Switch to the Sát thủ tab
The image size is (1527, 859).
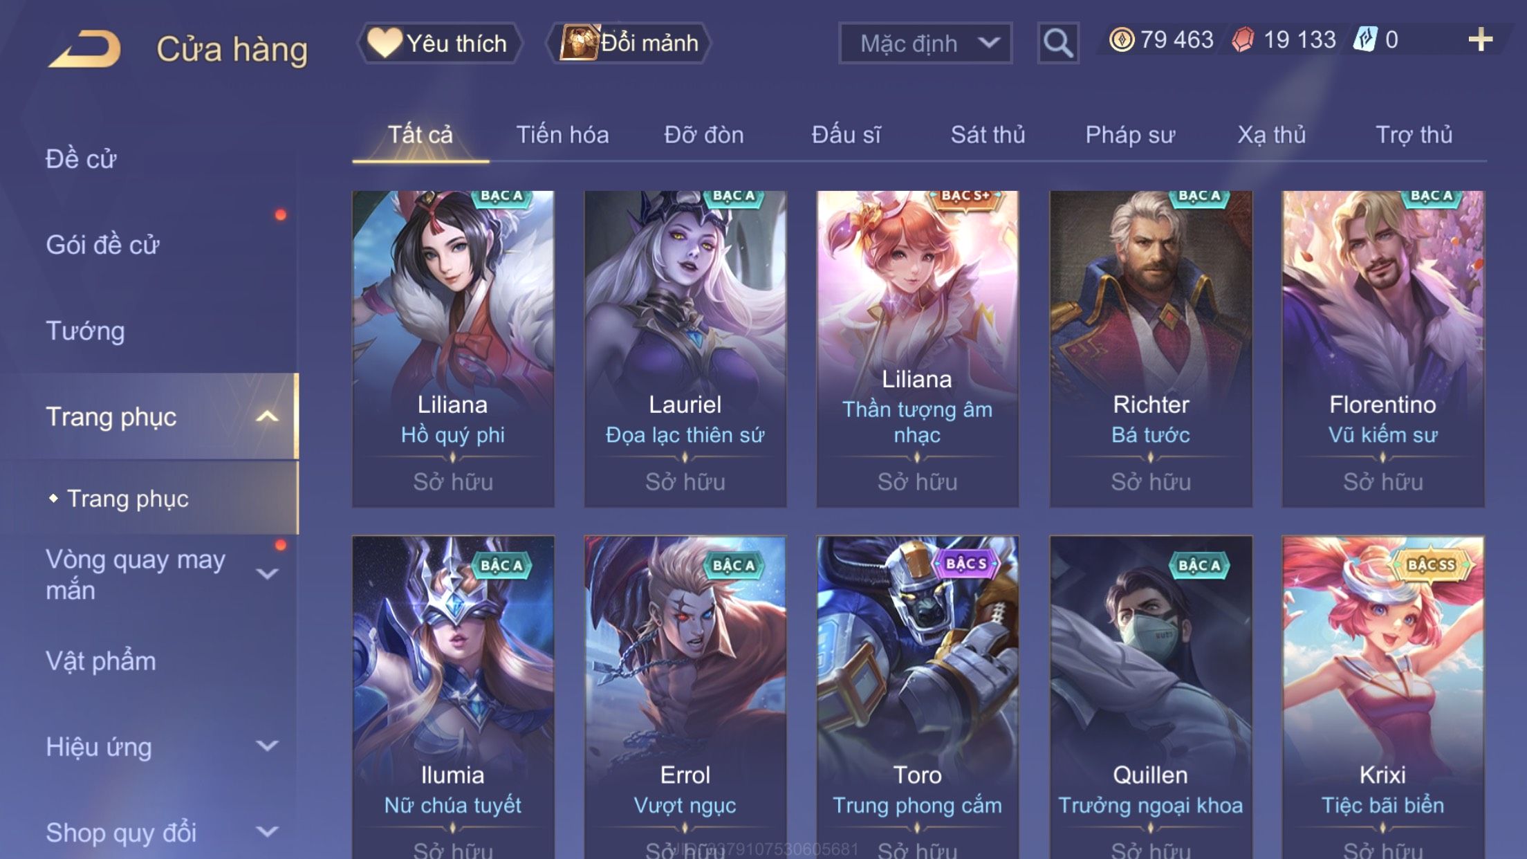click(x=988, y=134)
